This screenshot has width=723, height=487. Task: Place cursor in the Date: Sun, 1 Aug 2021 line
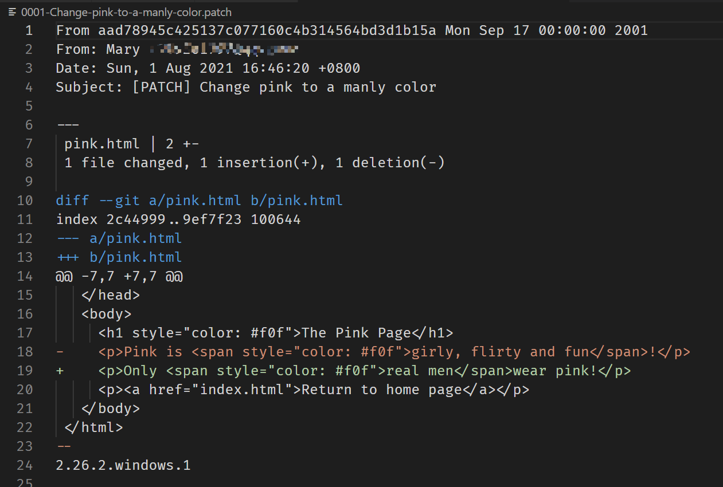pyautogui.click(x=208, y=69)
